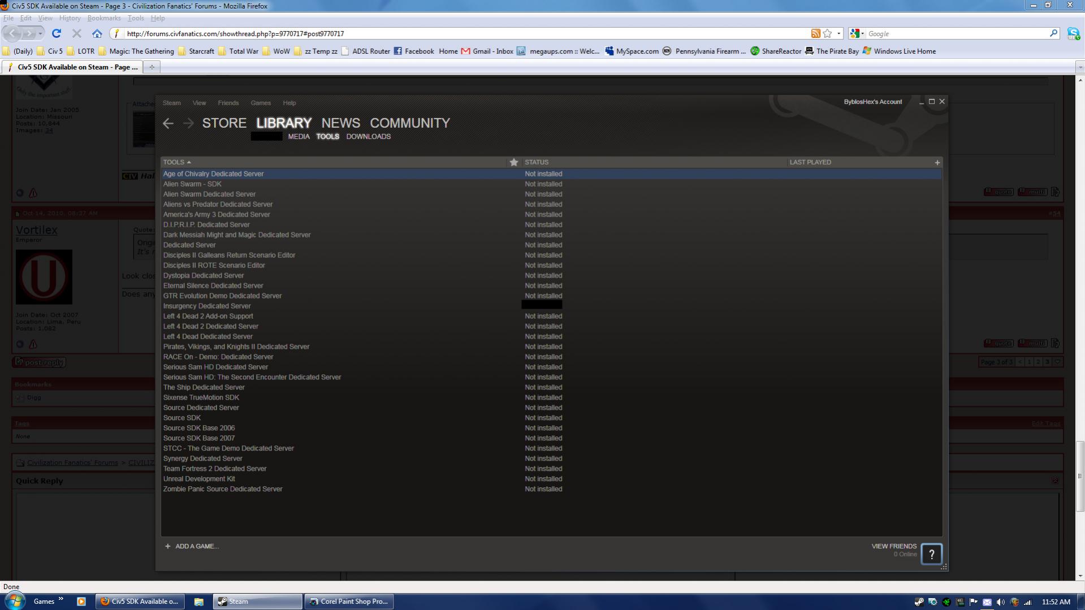Click the Steam tray icon
Image resolution: width=1085 pixels, height=610 pixels.
[x=919, y=602]
